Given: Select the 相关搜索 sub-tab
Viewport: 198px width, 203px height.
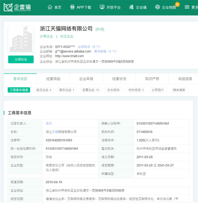Looking at the screenshot, I should click(179, 90).
